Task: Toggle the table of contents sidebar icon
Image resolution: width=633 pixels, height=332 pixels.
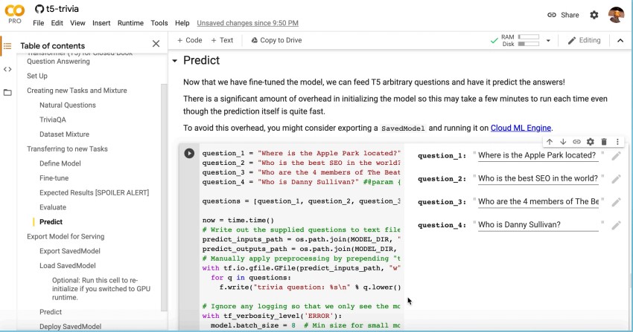Action: [x=8, y=46]
